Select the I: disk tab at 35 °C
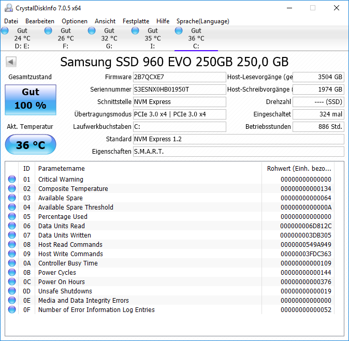The image size is (349, 341). [152, 38]
